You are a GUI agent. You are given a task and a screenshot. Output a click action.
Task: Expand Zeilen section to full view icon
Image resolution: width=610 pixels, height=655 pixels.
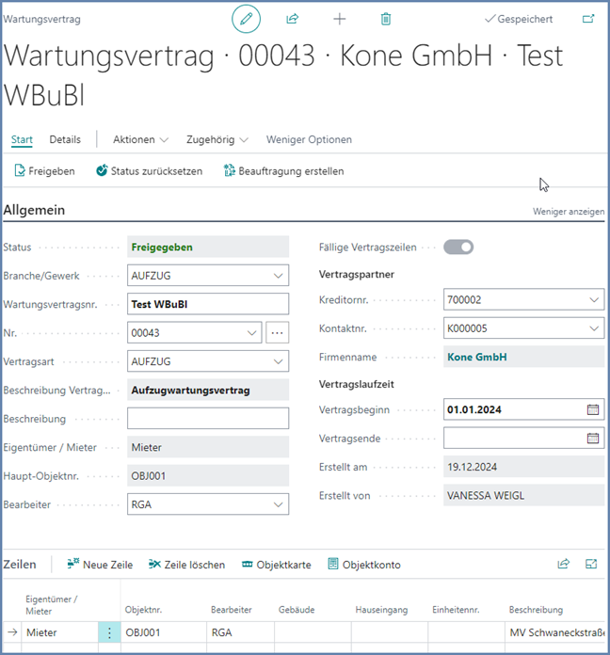click(x=591, y=564)
